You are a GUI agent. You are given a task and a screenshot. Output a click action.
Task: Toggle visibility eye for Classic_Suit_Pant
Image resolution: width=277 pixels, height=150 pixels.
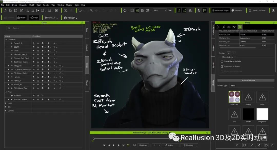[34, 58]
